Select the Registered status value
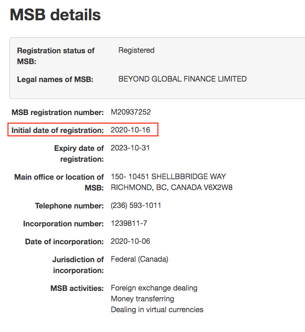Image resolution: width=305 pixels, height=332 pixels. tap(136, 50)
